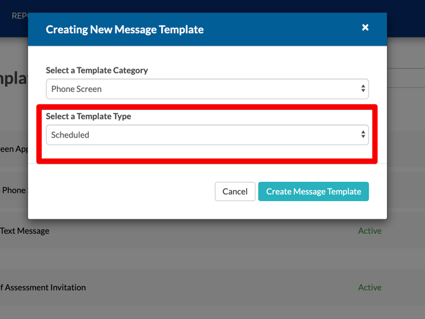Focus the input field behind the dialog's right edge
The image size is (425, 319).
pyautogui.click(x=406, y=78)
